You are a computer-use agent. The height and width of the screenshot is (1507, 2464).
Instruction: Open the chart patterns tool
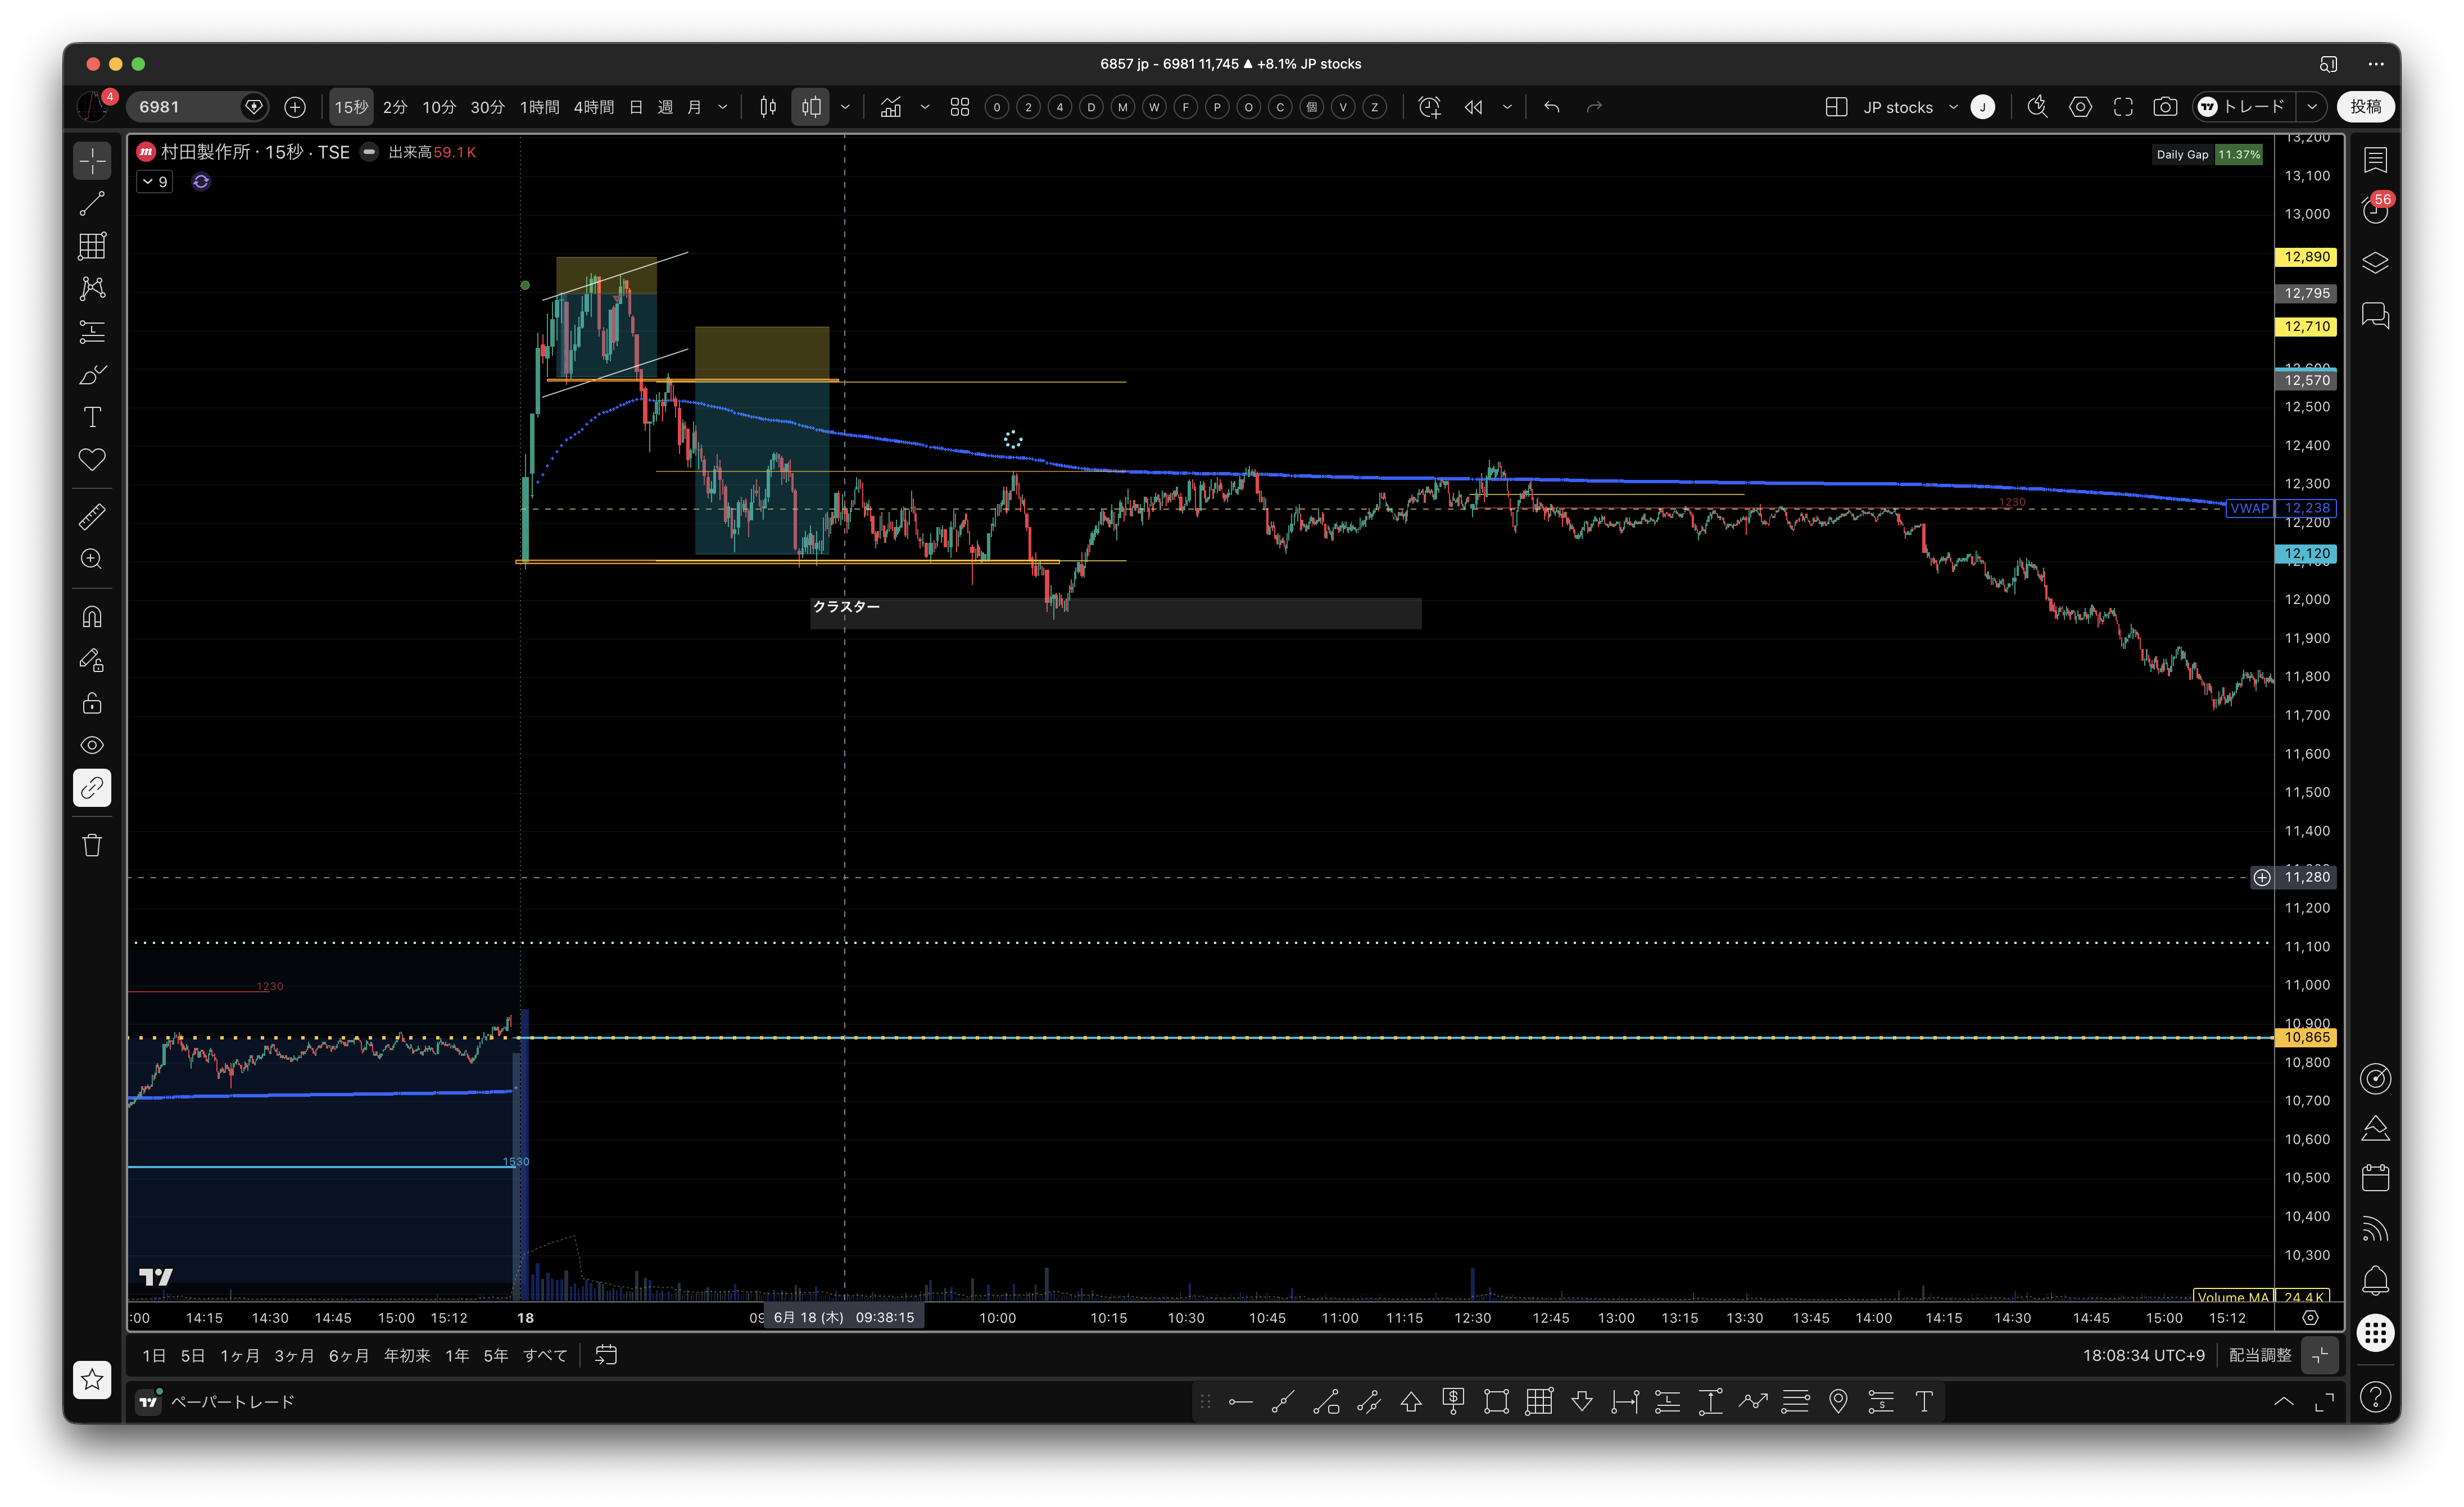pos(92,289)
